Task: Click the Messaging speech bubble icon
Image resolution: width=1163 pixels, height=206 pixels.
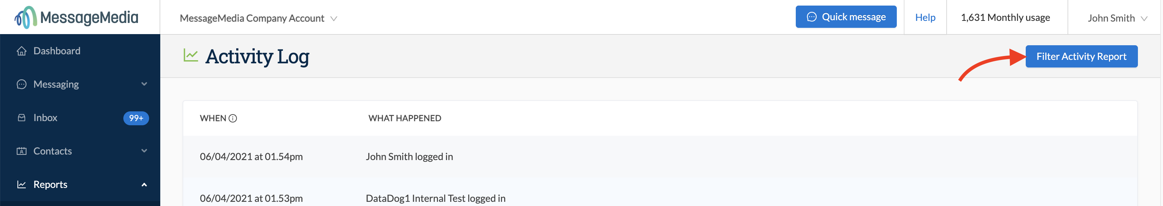Action: pyautogui.click(x=21, y=84)
